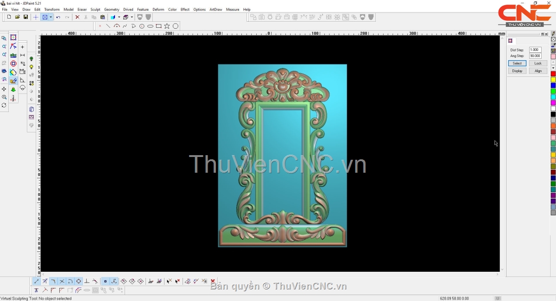Open the File menu

pos(5,9)
